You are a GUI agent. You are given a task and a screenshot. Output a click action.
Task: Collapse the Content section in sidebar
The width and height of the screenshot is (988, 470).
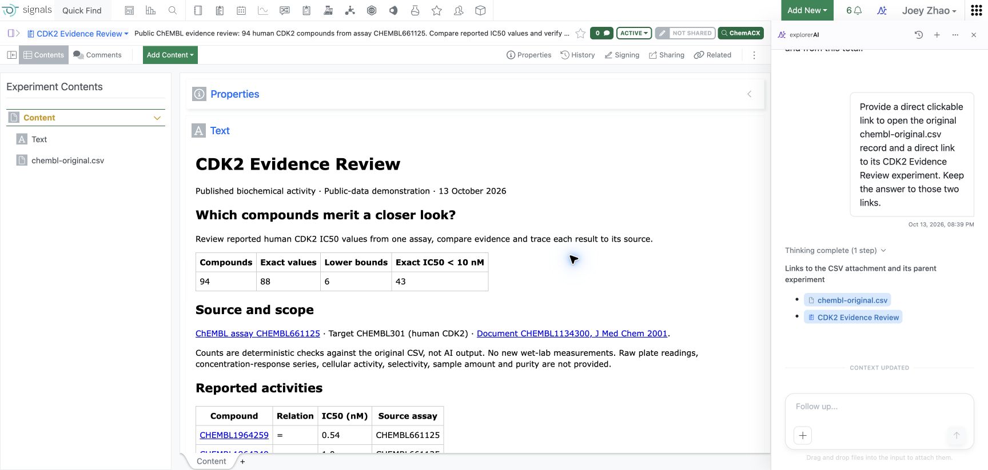coord(157,118)
